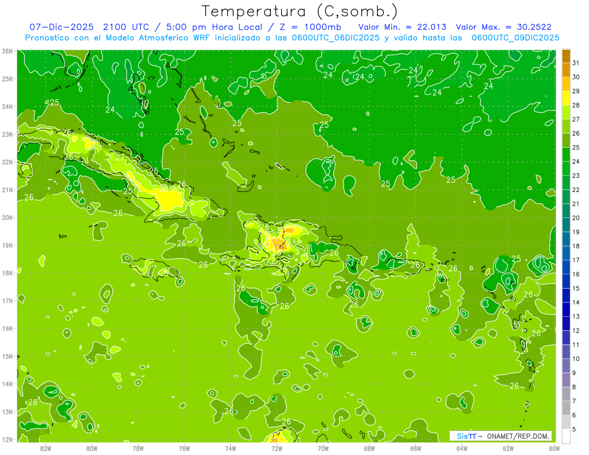Click the color scale swatch between 19 and 20

point(566,225)
